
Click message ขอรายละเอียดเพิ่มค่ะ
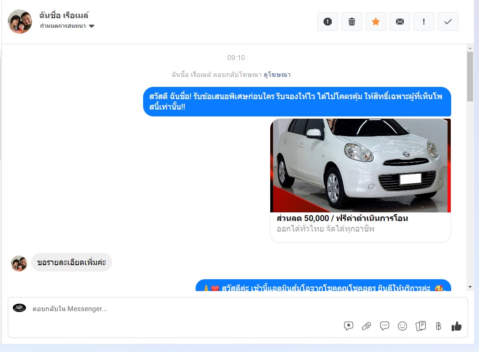click(72, 262)
